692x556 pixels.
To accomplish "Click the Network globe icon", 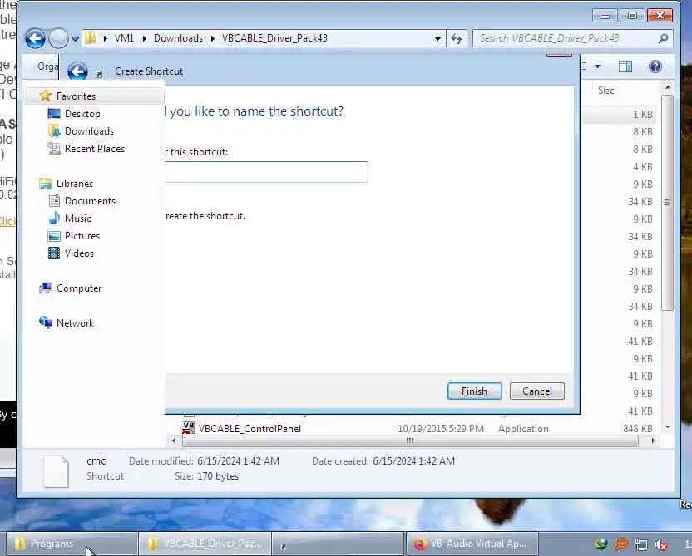I will (46, 322).
